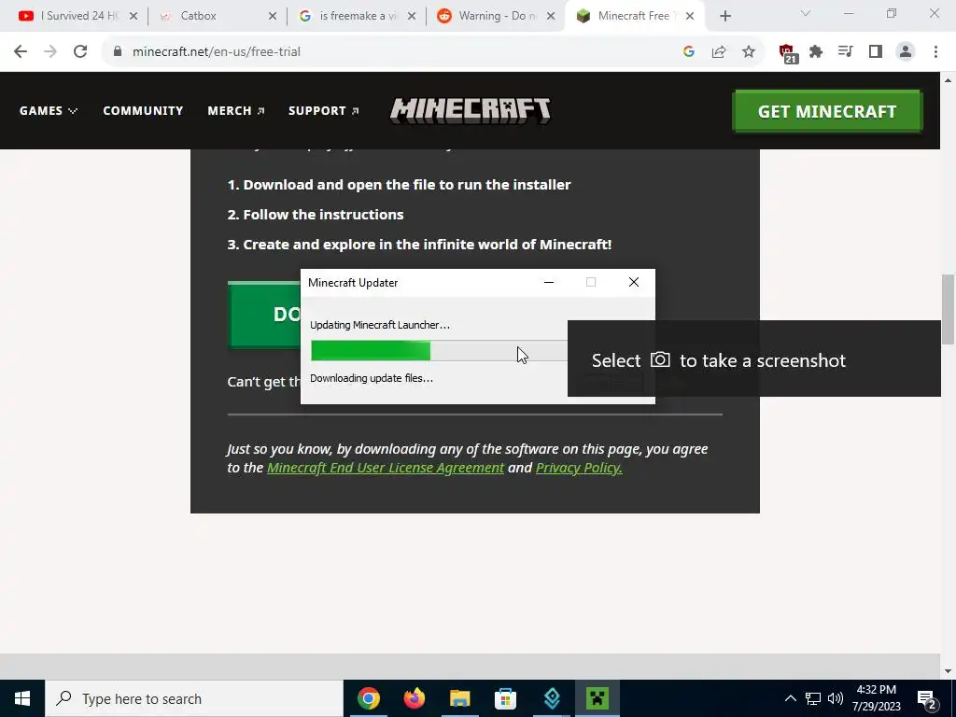Click 'Follow the instructions' step text
The image size is (956, 717).
click(323, 215)
